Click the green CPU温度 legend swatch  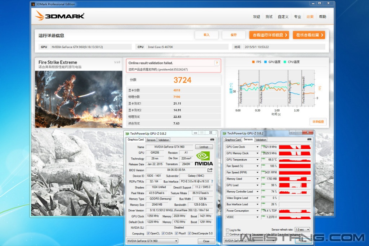[x=285, y=62]
